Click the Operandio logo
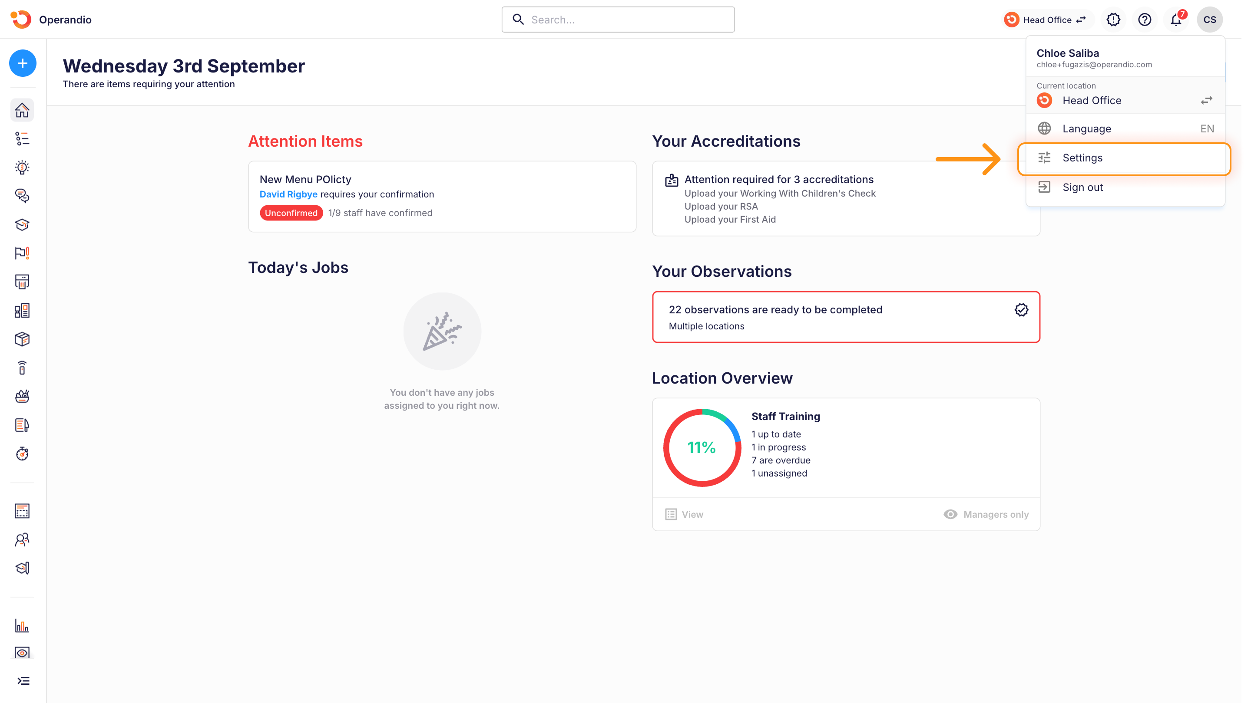 coord(21,20)
